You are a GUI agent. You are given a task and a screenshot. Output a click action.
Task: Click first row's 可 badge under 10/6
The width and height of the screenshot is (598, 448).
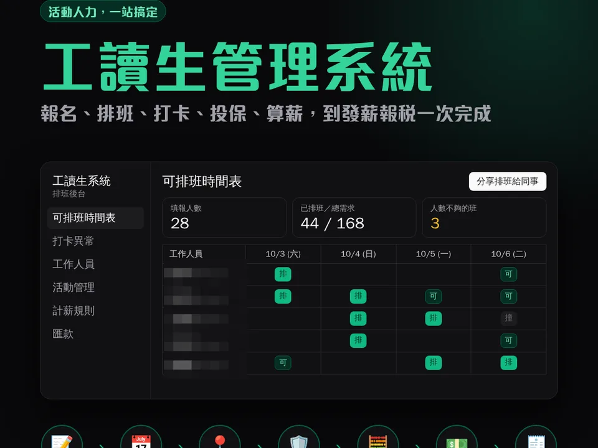[x=508, y=274]
